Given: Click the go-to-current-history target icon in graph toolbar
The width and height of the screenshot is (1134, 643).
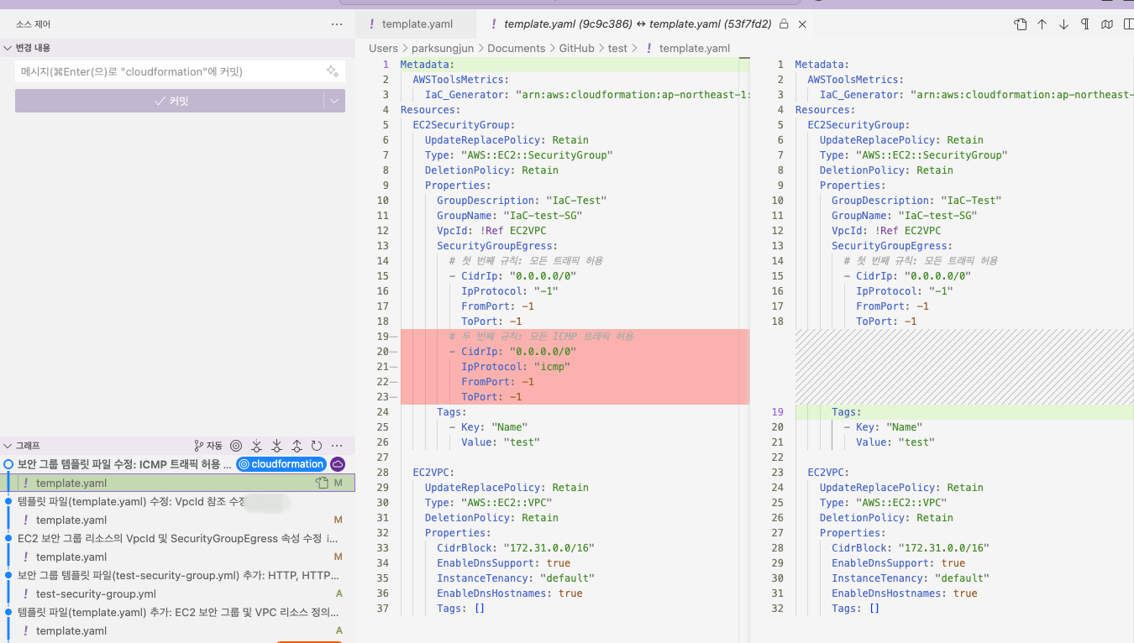Looking at the screenshot, I should pos(236,446).
